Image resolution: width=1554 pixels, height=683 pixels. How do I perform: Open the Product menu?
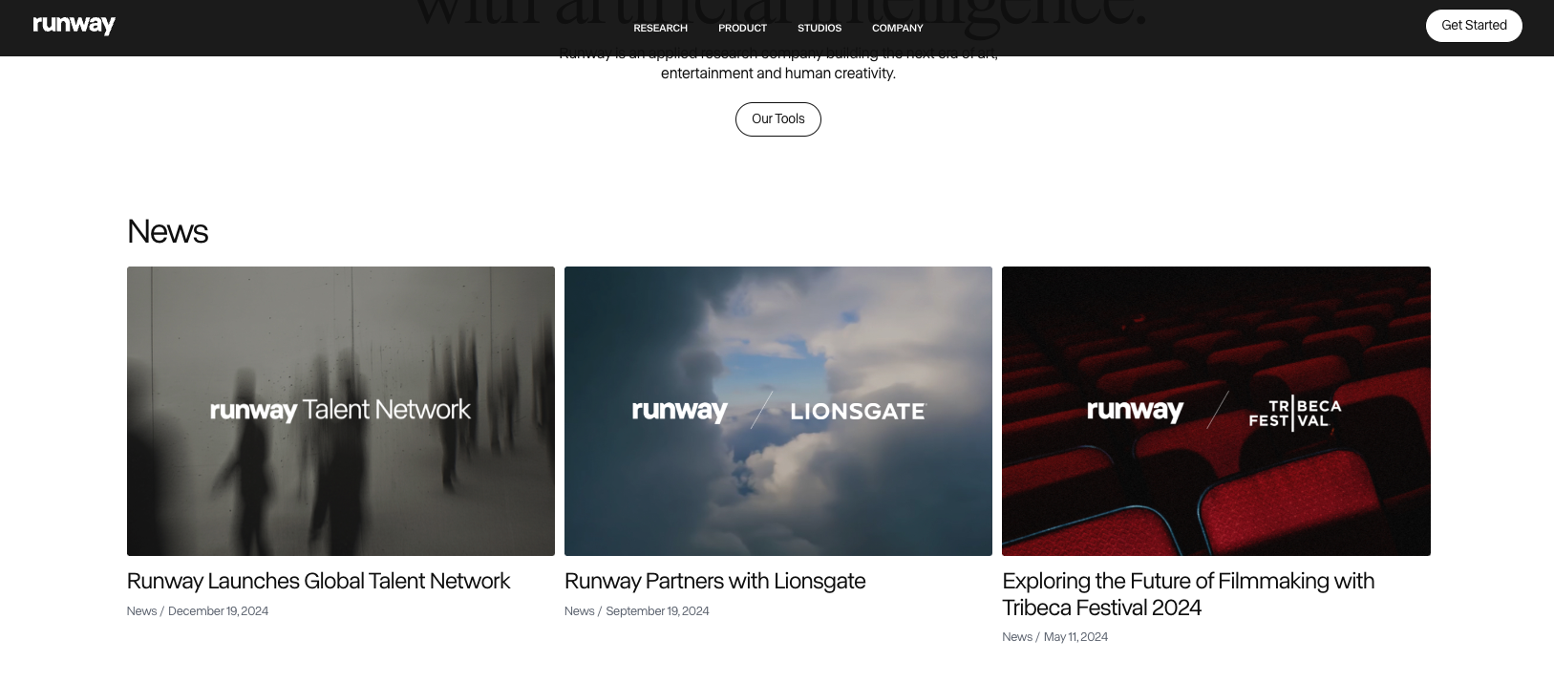[x=742, y=28]
